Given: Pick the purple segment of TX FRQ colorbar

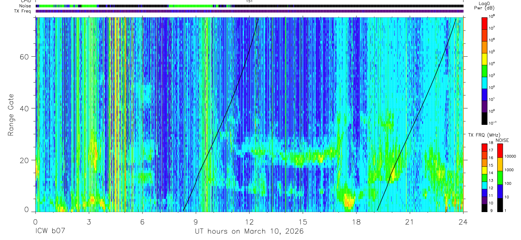Looking at the screenshot, I should coord(484,200).
